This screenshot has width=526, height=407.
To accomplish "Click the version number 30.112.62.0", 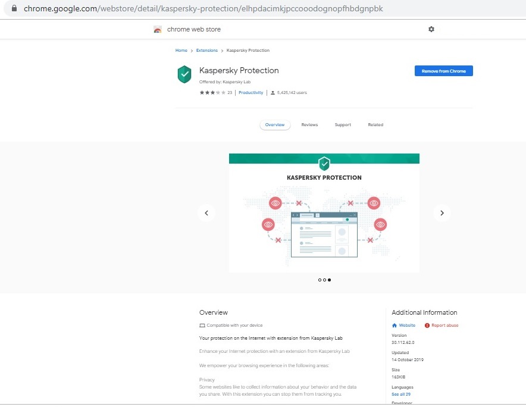I will coord(403,343).
